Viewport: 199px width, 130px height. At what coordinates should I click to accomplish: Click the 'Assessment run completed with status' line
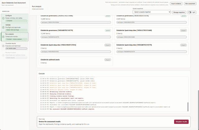point(62,100)
